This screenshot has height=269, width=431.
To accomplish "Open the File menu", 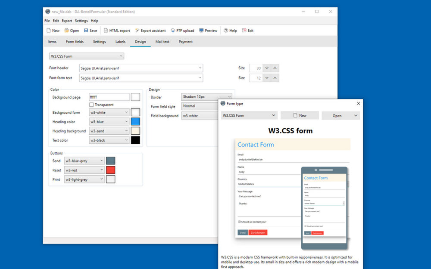I will point(47,21).
